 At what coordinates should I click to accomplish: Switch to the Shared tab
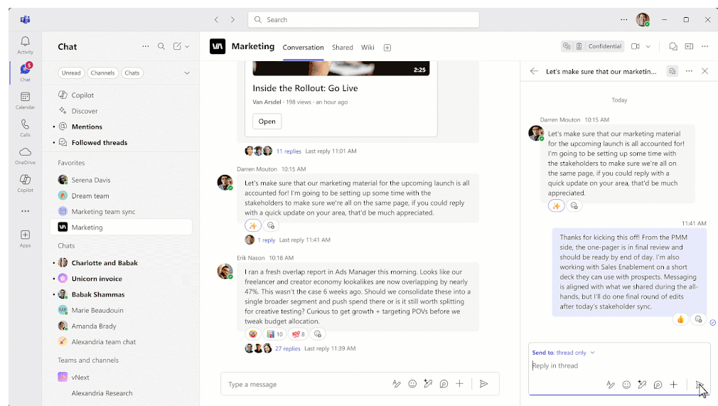coord(342,48)
